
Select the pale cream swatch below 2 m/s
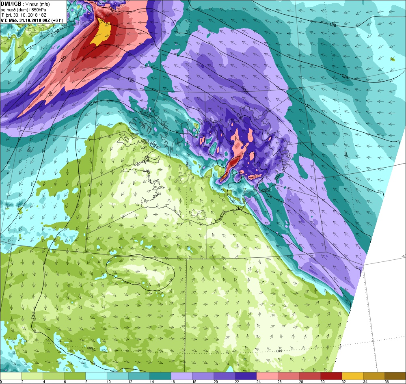click(11, 376)
